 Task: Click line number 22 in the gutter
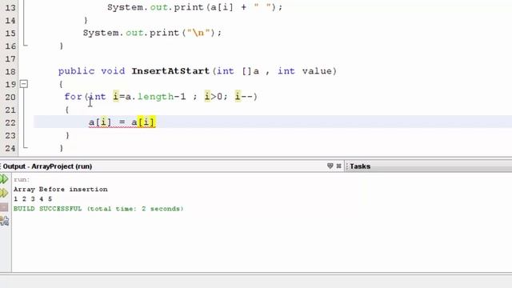pos(10,122)
